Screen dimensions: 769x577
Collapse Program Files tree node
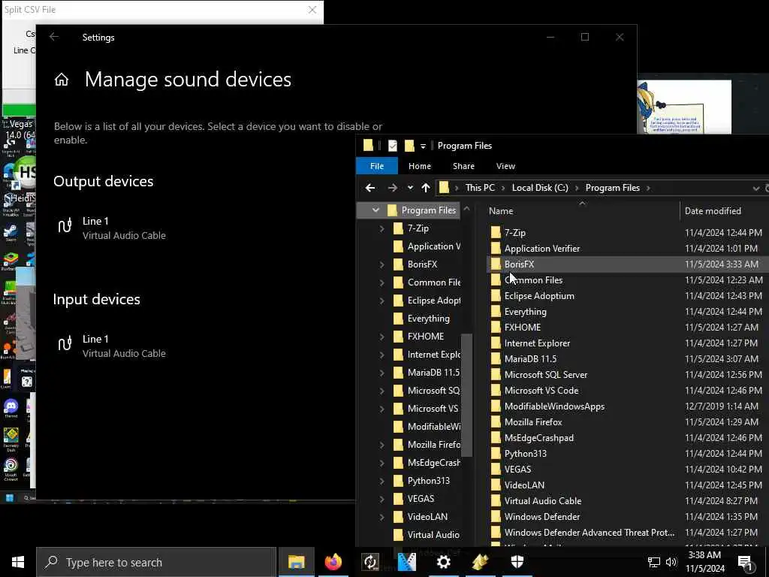375,210
